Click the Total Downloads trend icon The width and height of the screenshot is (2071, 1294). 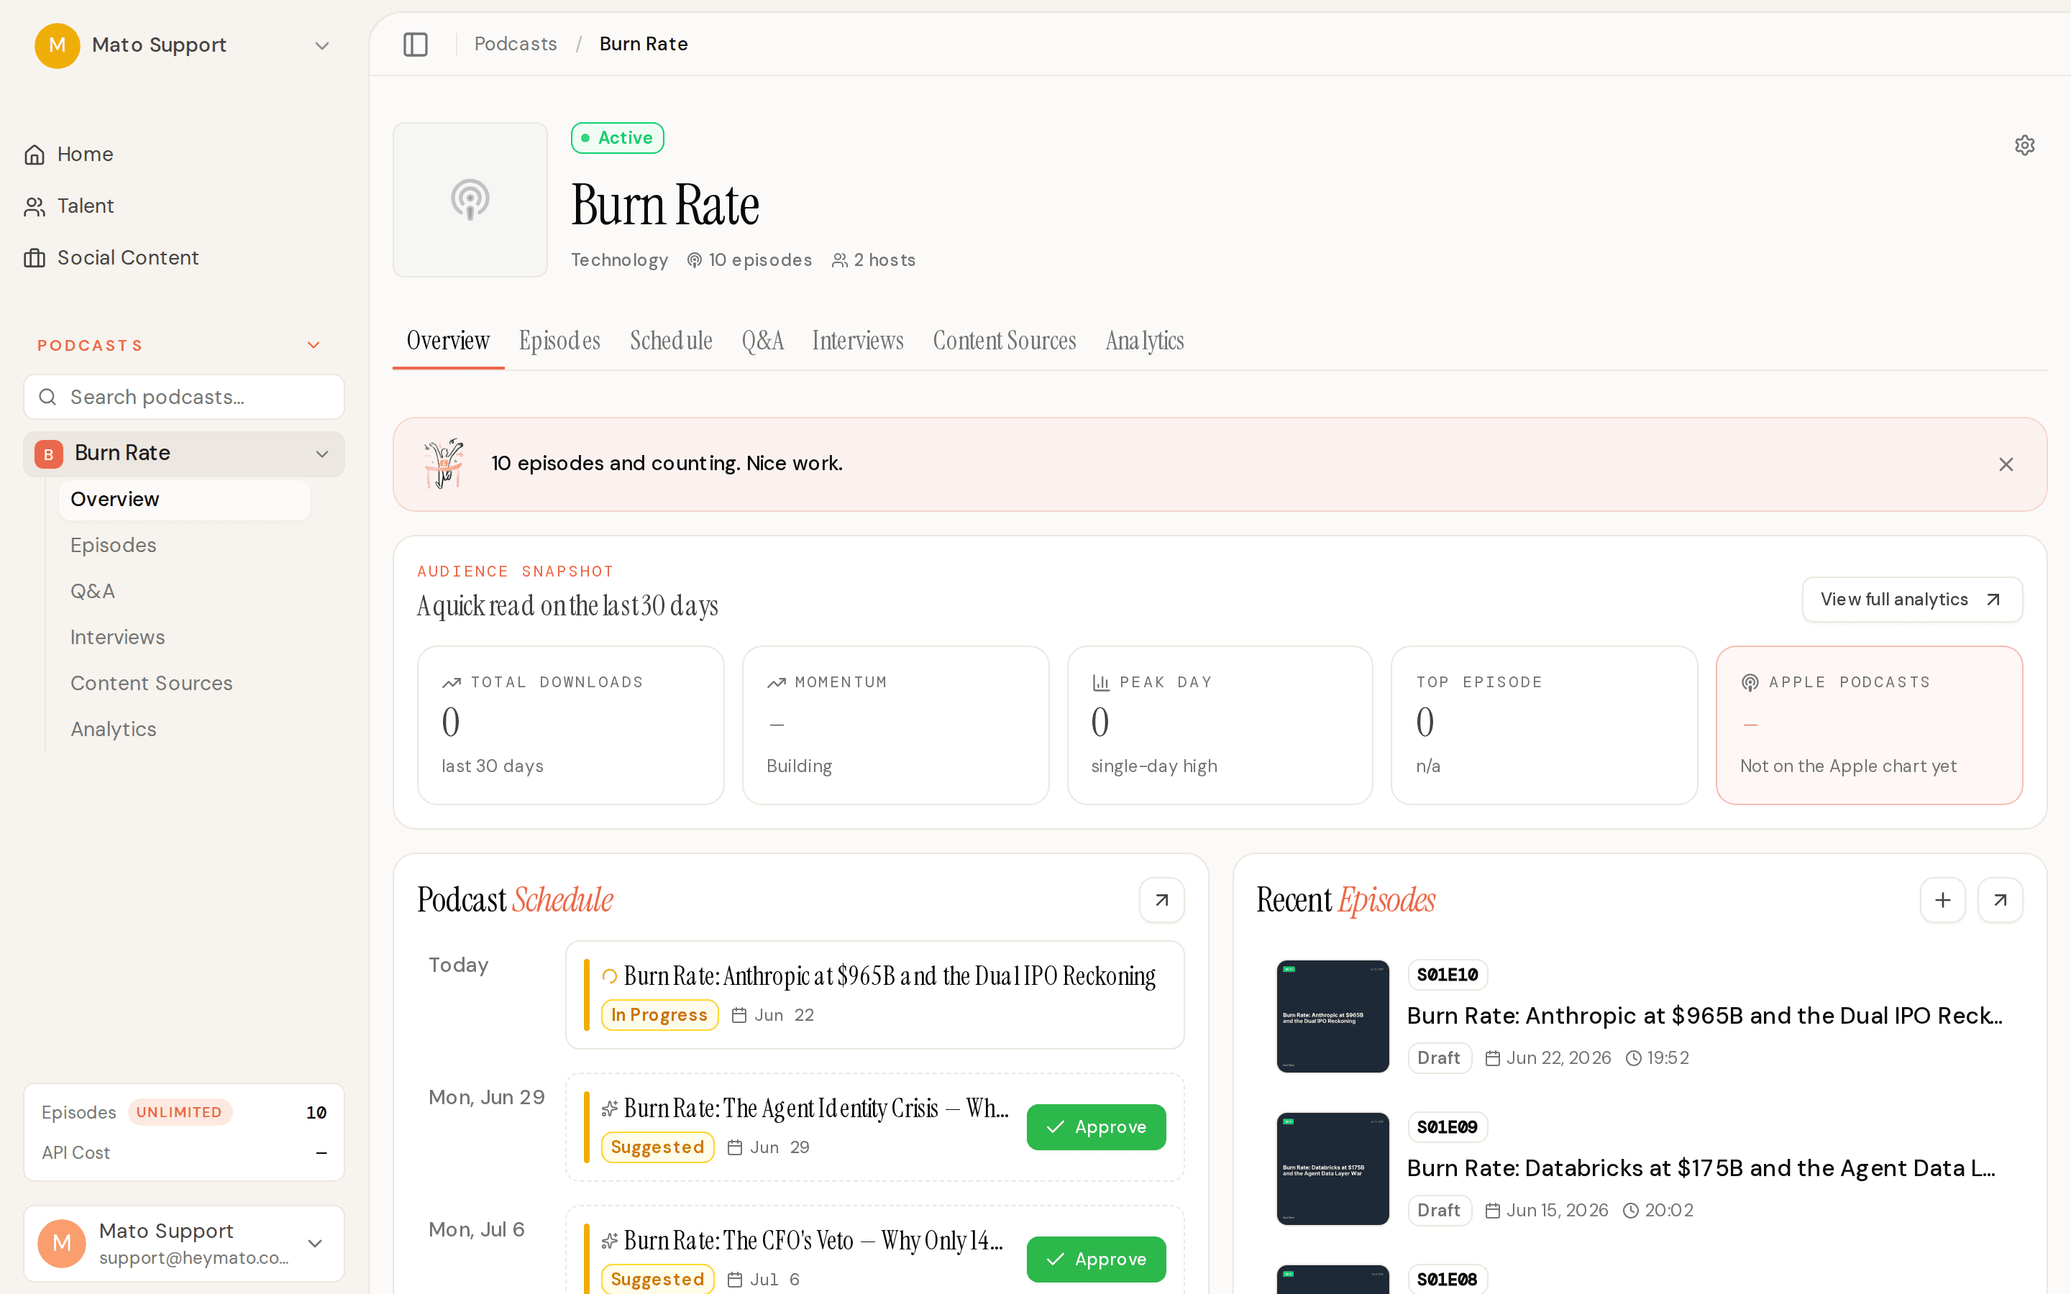[x=451, y=682]
